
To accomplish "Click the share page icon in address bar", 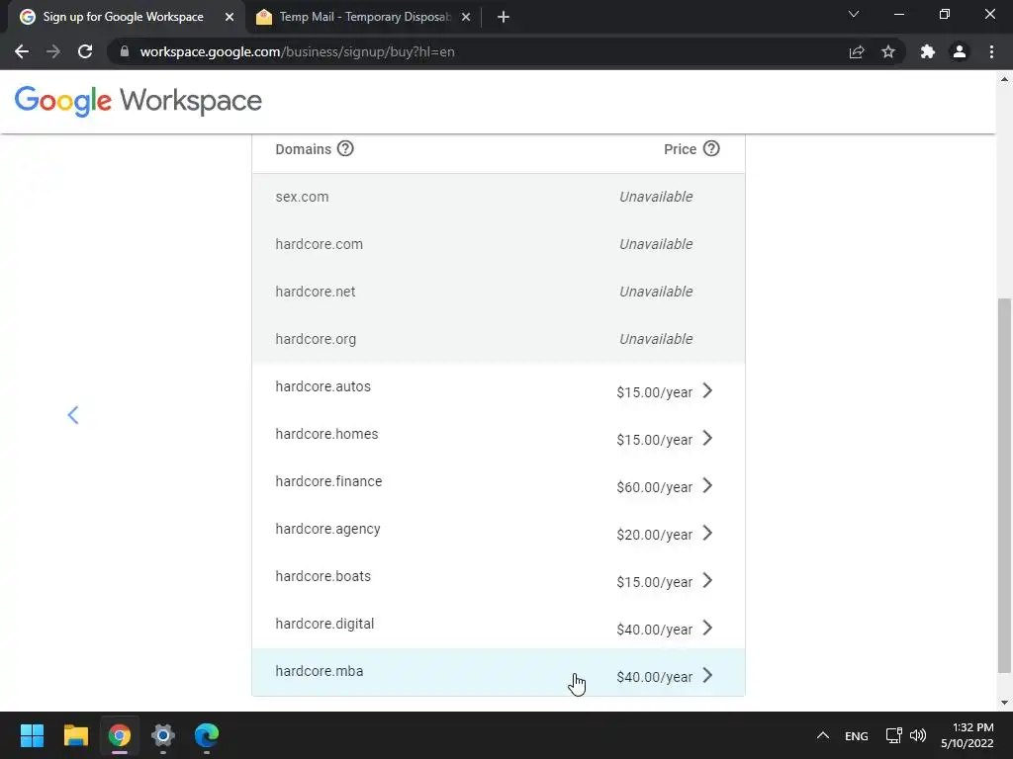I will tap(857, 51).
